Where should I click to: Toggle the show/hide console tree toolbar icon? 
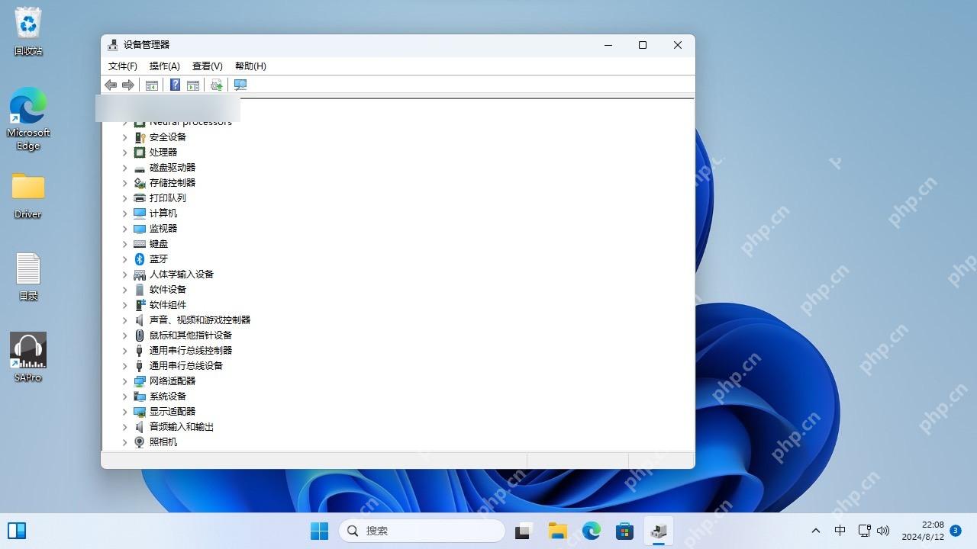[152, 85]
